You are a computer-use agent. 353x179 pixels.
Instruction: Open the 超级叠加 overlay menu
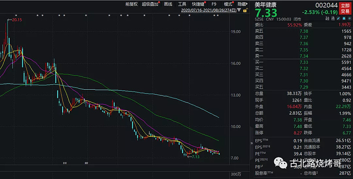(x=151, y=4)
